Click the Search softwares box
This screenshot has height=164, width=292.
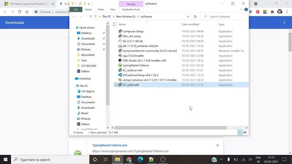pyautogui.click(x=224, y=16)
